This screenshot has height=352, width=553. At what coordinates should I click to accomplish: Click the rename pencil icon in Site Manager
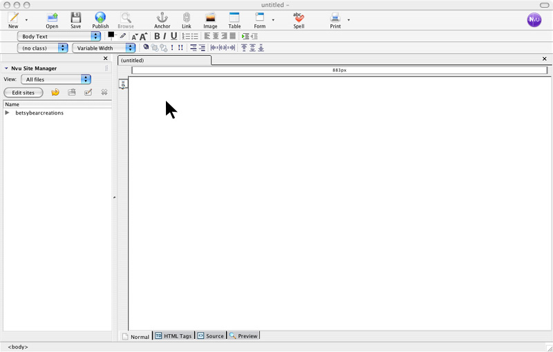pos(88,92)
